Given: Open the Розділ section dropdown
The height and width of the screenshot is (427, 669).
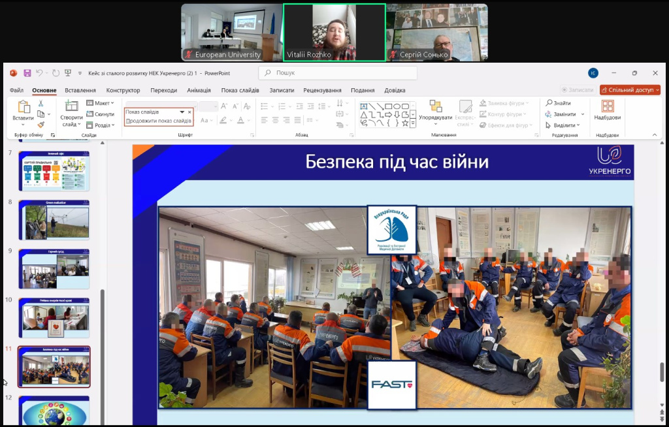Looking at the screenshot, I should tap(100, 125).
